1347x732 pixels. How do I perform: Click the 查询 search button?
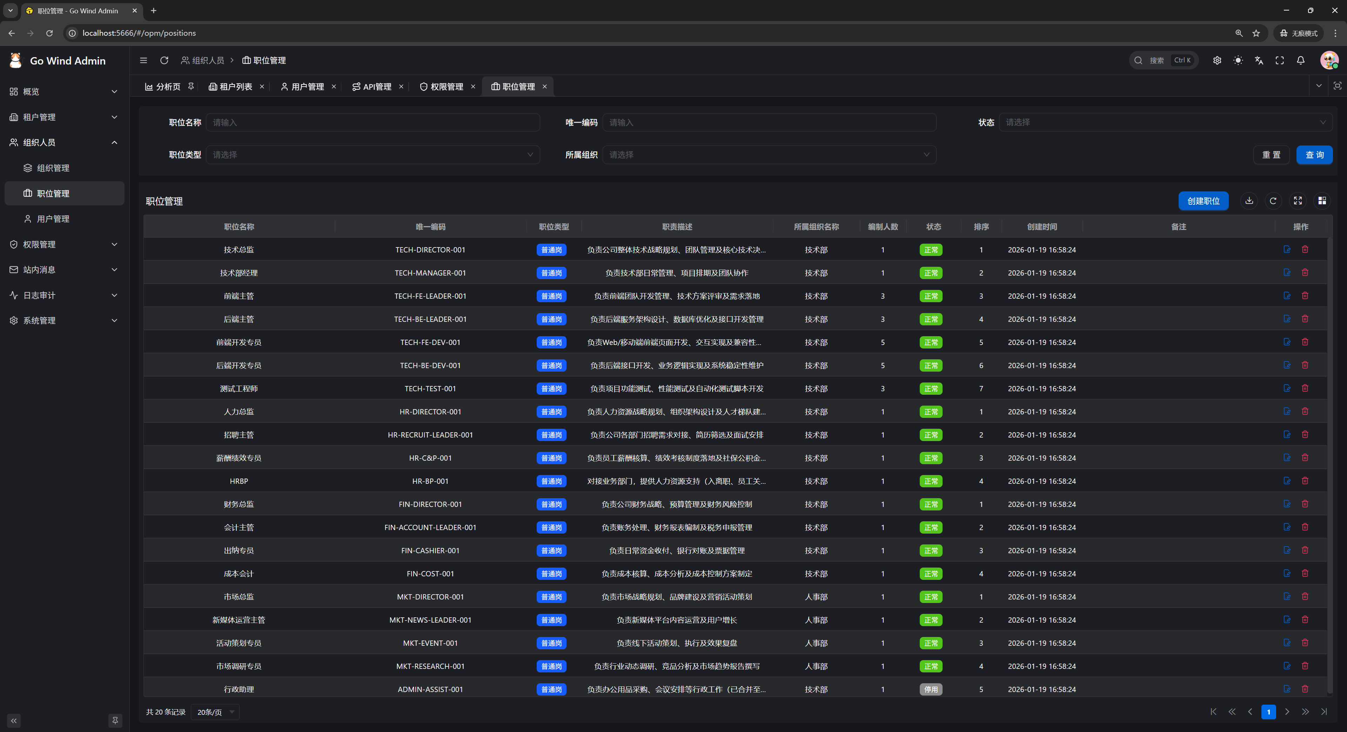(1314, 155)
